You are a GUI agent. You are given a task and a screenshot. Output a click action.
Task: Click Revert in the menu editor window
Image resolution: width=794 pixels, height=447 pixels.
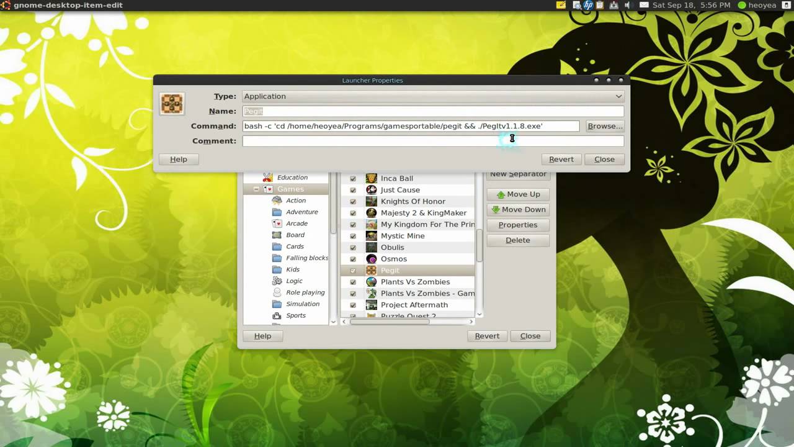tap(487, 336)
